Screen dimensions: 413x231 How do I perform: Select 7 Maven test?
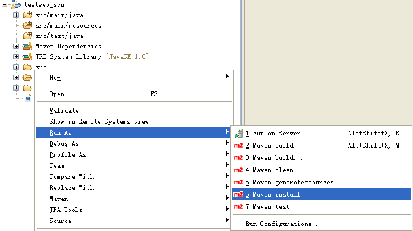322,206
